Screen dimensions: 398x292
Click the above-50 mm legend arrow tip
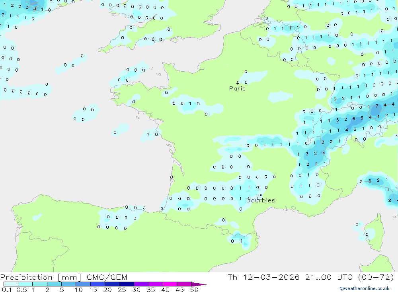(x=199, y=284)
